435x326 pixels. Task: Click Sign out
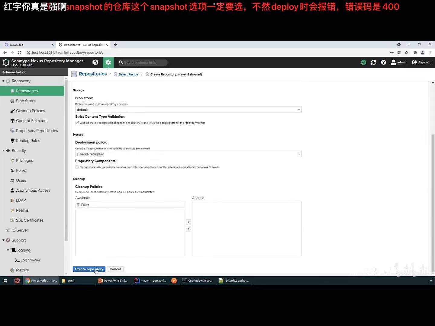click(421, 62)
